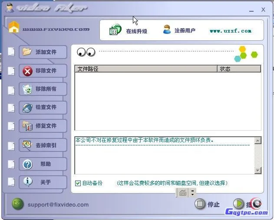
Task: Click the 去掉索引 remove index icon
Action: pyautogui.click(x=27, y=145)
